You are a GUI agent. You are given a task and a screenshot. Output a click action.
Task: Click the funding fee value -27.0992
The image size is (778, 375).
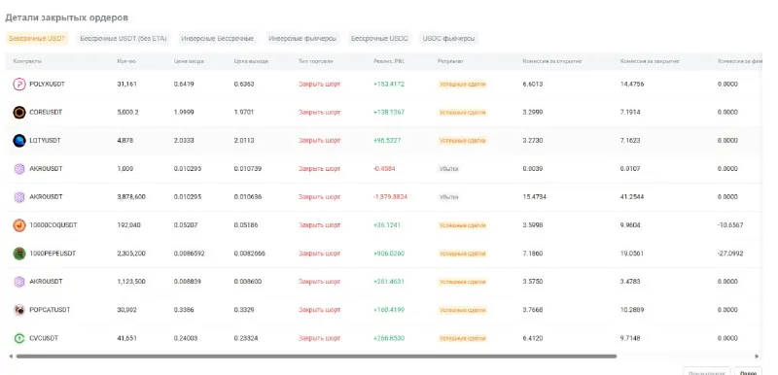click(x=730, y=254)
